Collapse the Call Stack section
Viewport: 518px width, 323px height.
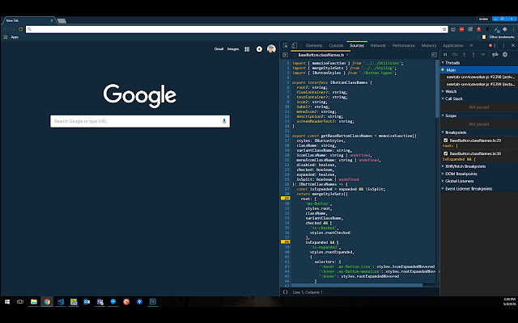(x=452, y=99)
